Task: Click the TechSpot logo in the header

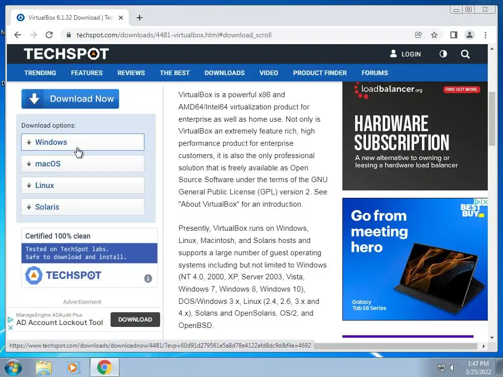Action: click(x=66, y=54)
